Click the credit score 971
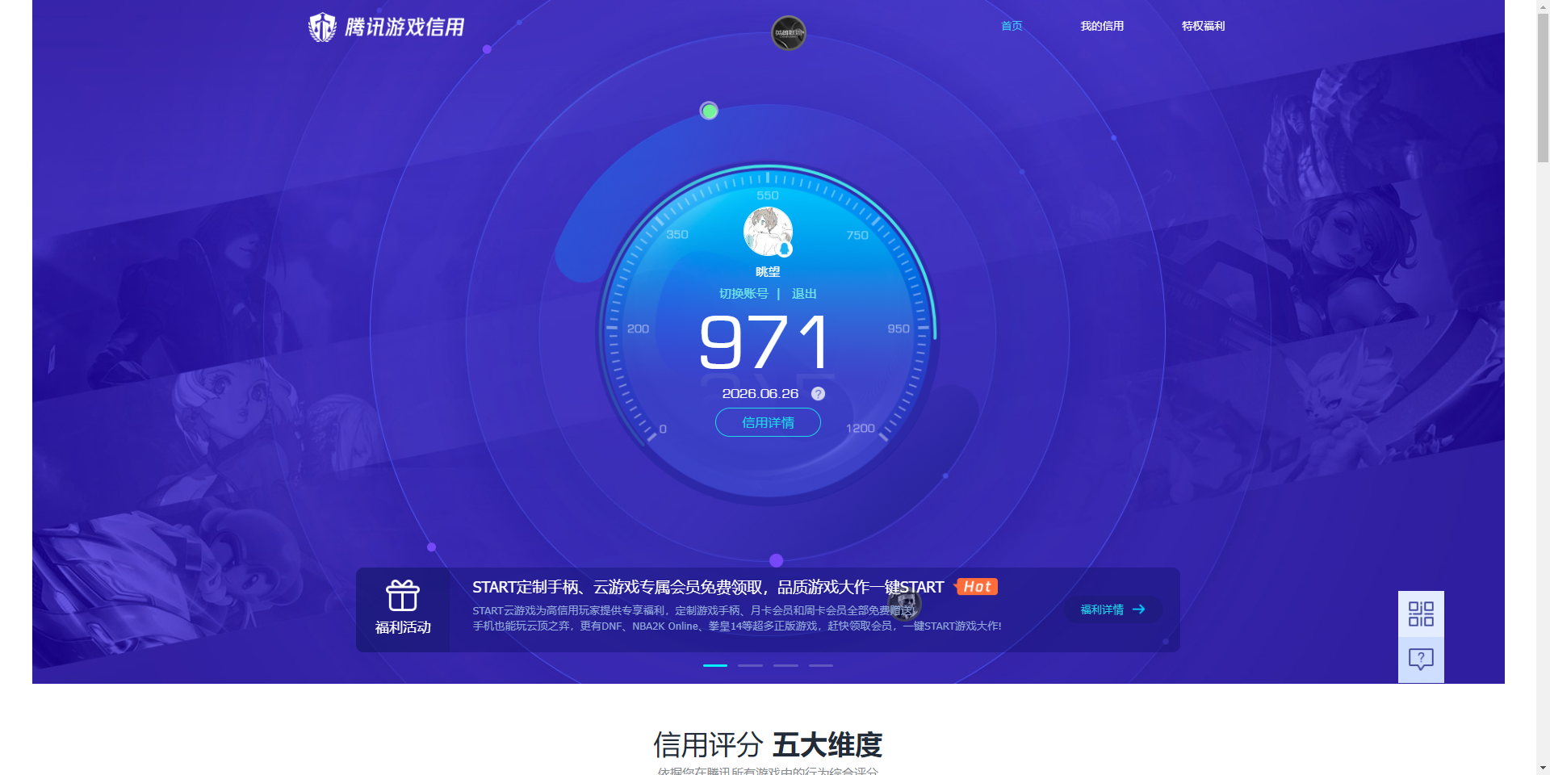Viewport: 1550px width, 775px height. click(x=765, y=342)
